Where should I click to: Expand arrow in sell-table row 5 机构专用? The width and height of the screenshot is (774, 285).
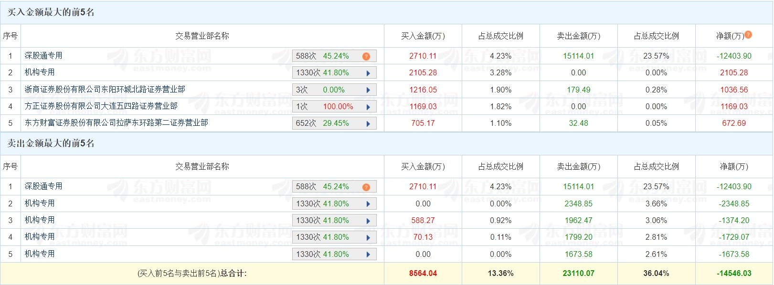tap(368, 254)
